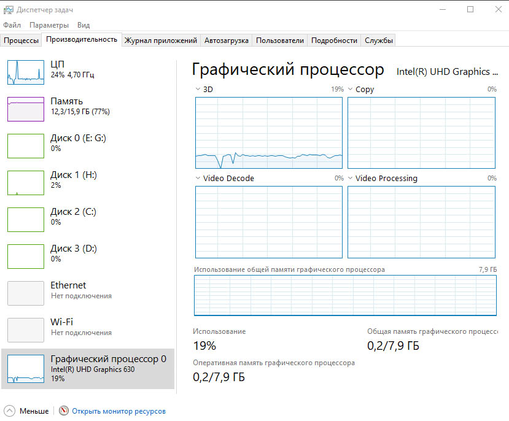Open the 3D engine graph dropdown

(x=198, y=90)
